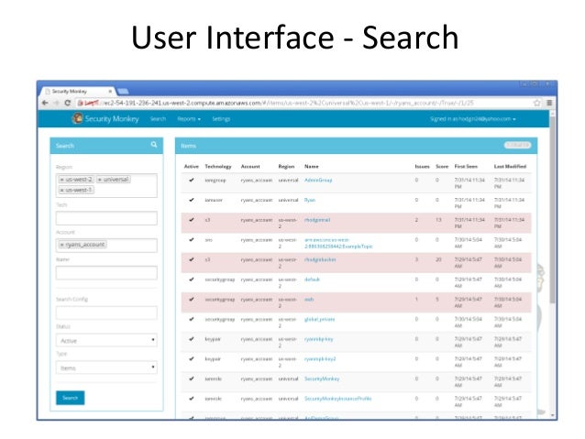Image resolution: width=585 pixels, height=439 pixels.
Task: Open the Chrome hamburger menu
Action: coord(549,103)
